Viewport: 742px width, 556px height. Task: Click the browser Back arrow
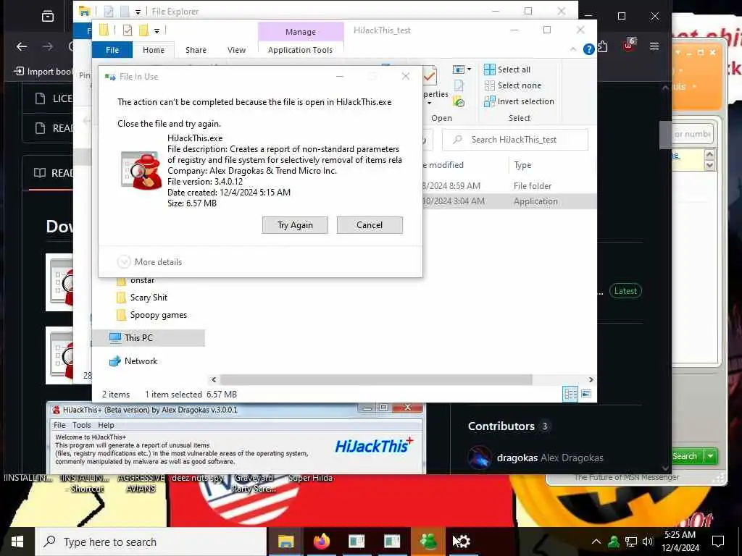tap(21, 46)
